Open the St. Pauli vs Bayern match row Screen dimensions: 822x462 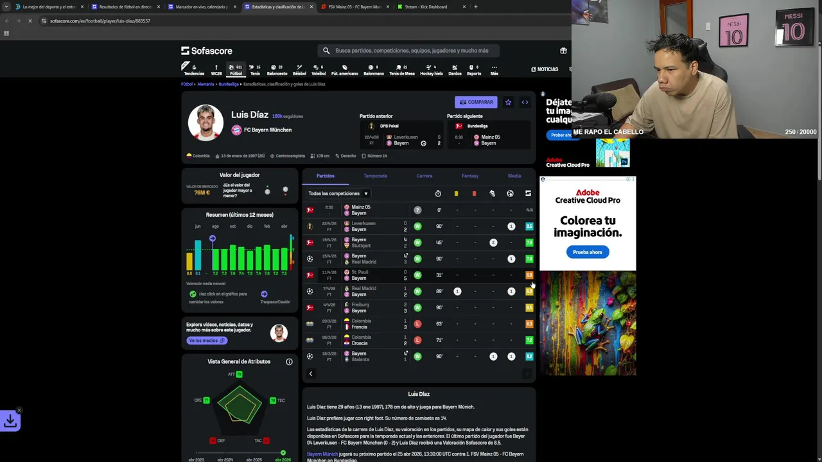coord(419,275)
